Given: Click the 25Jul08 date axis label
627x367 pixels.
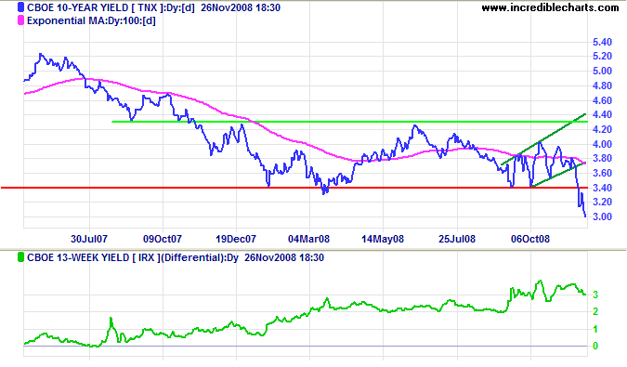Looking at the screenshot, I should (457, 239).
